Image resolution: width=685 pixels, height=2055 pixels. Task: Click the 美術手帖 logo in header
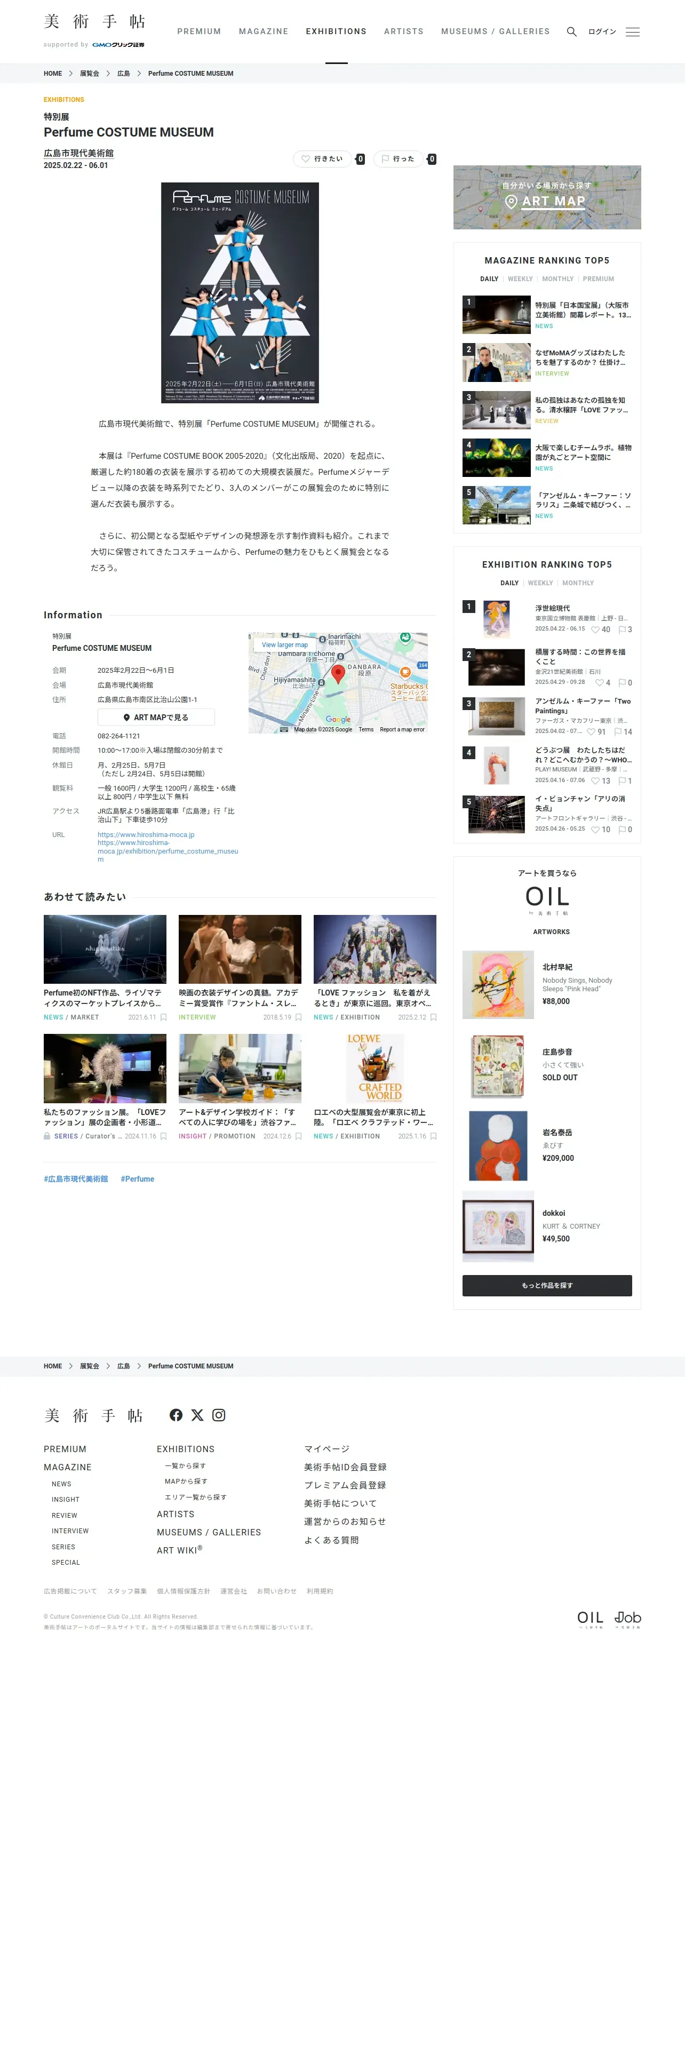click(x=94, y=21)
